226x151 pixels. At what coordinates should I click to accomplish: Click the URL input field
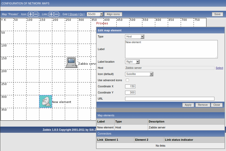click(x=170, y=99)
